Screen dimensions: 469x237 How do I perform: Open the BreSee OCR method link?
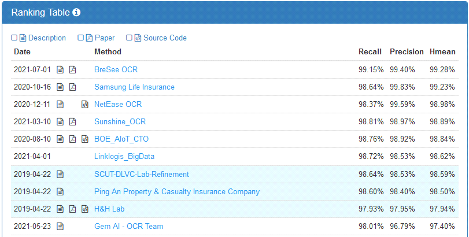pyautogui.click(x=116, y=69)
